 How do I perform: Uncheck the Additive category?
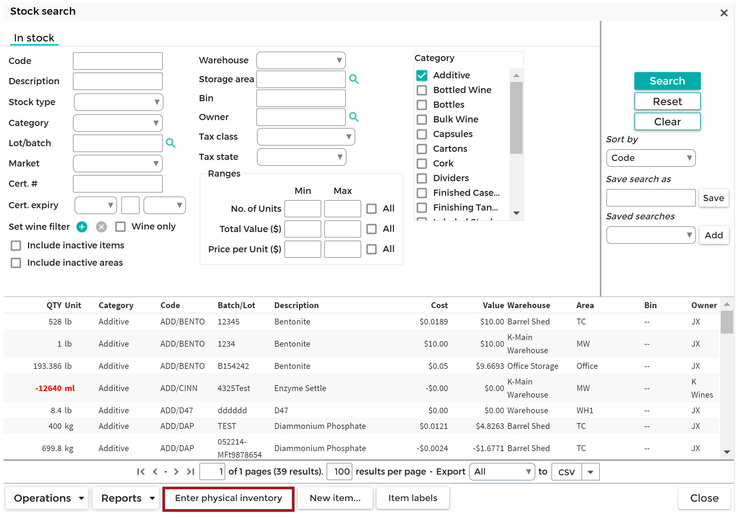[x=422, y=75]
